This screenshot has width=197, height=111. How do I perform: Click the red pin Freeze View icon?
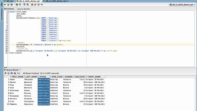coord(5,73)
